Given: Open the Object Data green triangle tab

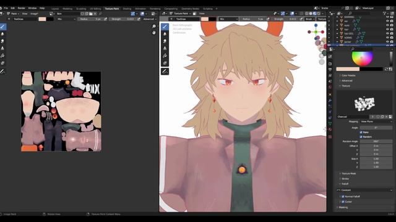Looking at the screenshot, I should click(330, 123).
